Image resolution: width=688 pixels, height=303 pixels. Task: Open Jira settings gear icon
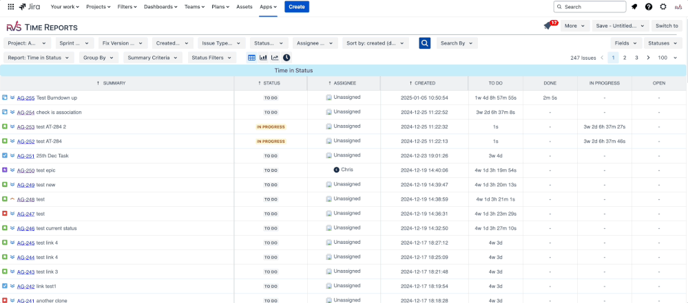click(x=663, y=7)
